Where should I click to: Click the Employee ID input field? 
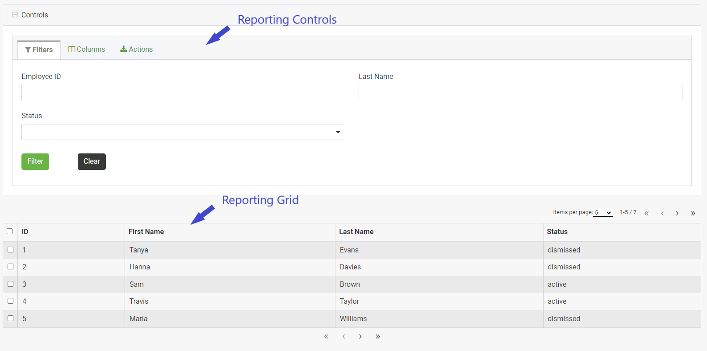[183, 93]
